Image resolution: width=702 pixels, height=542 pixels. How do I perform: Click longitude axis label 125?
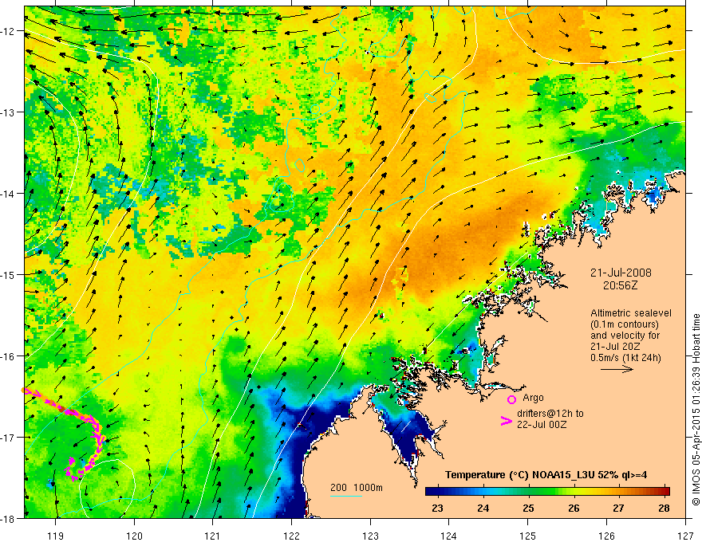point(528,536)
